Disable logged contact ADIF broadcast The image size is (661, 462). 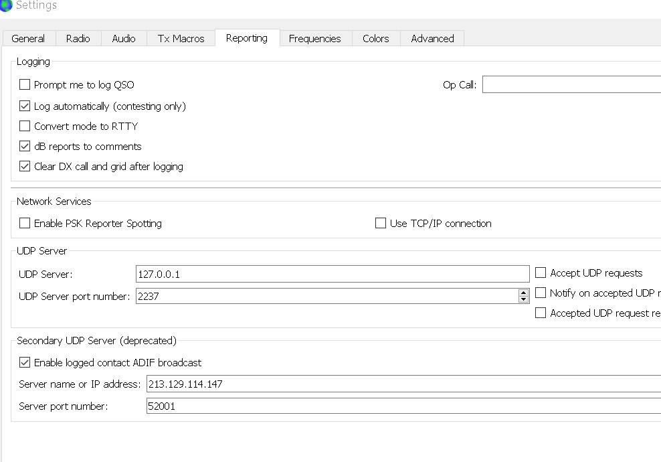pos(25,363)
